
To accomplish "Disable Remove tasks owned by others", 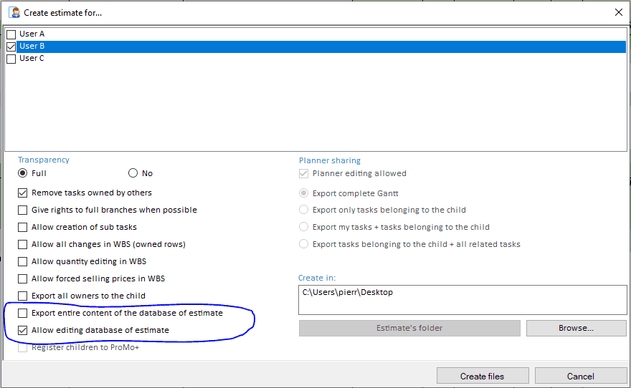I will point(23,193).
